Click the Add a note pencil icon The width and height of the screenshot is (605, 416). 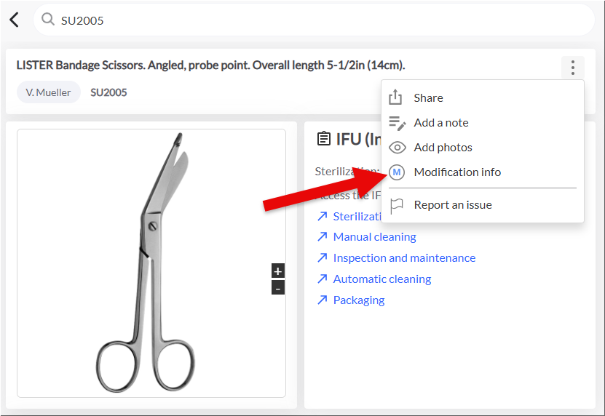tap(397, 123)
